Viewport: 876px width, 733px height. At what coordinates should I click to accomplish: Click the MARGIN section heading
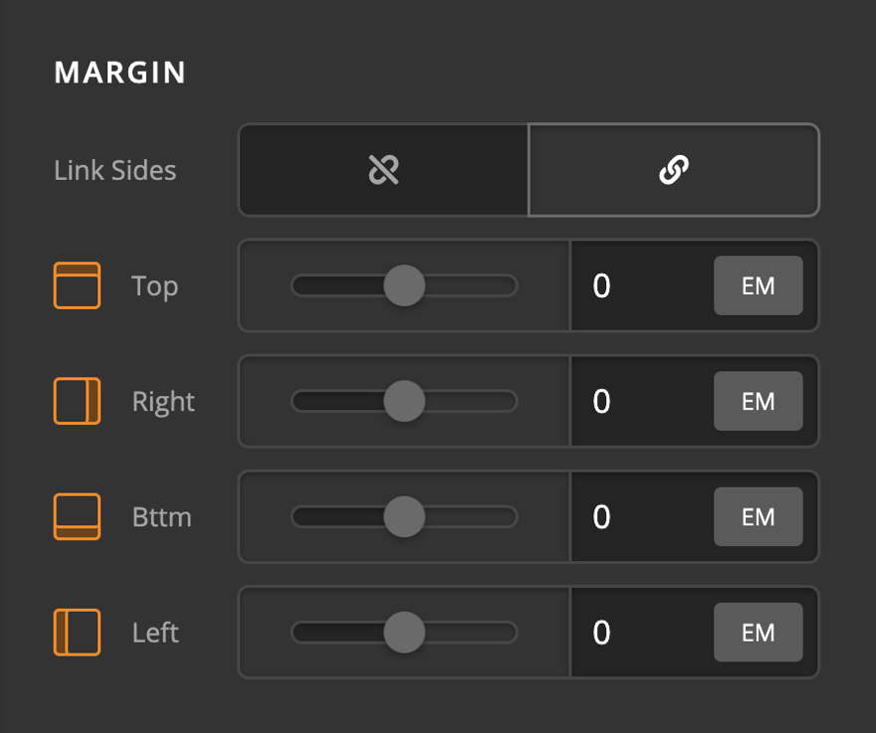119,72
